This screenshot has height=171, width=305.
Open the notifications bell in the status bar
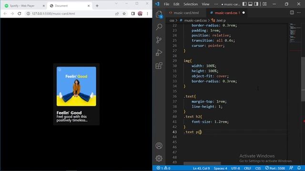tap(299, 168)
